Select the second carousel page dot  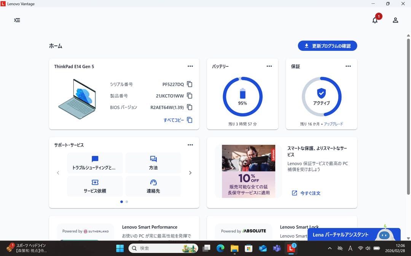127,202
